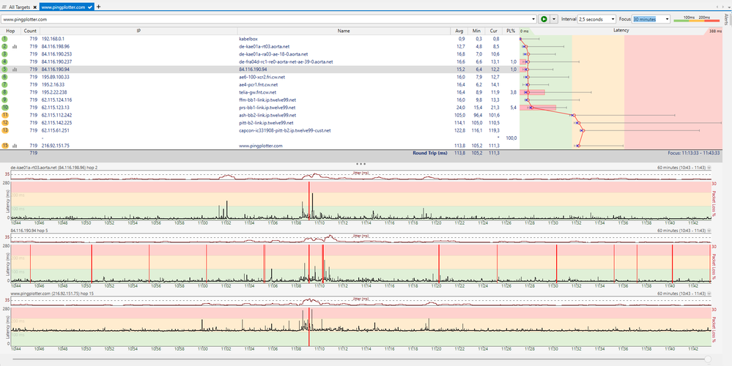Click the Round Trip (ms) summary label
Screen dimensions: 732x366
tap(430, 153)
